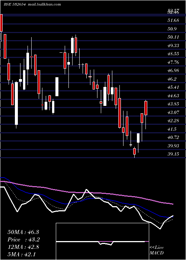
Task: Click the last red candlestick on the right
Action: click(x=146, y=108)
